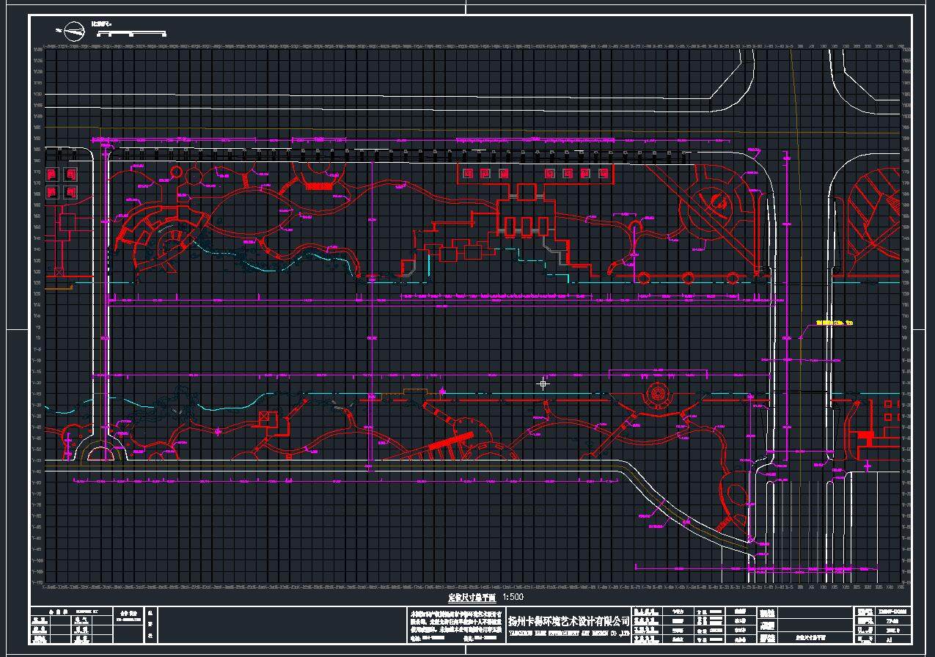The image size is (935, 657).
Task: Click the north arrow compass symbol
Action: coord(73,31)
